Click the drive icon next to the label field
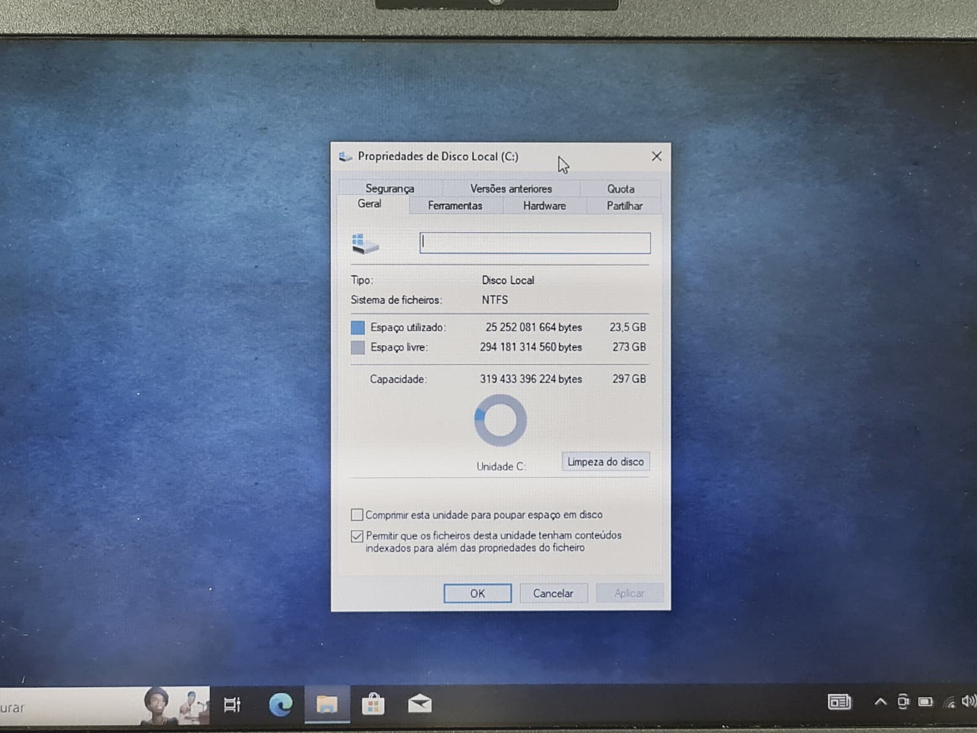This screenshot has width=977, height=733. tap(365, 244)
